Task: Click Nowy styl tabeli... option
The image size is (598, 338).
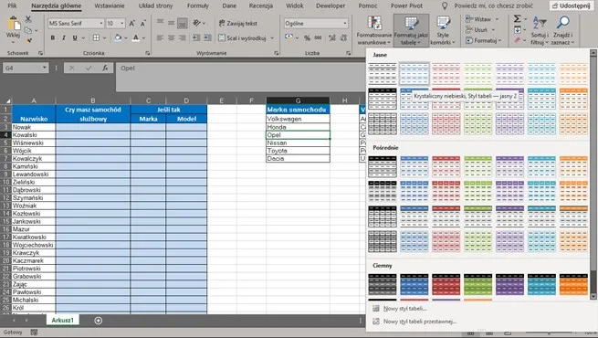Action: pyautogui.click(x=405, y=308)
